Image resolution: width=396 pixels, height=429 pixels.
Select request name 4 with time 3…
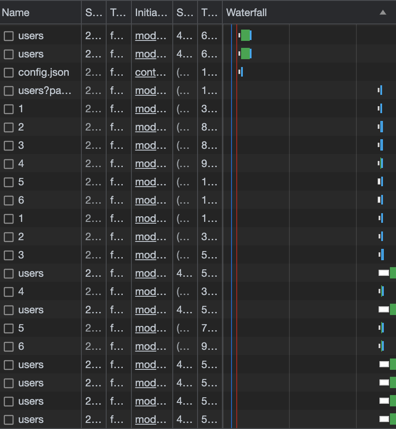[21, 292]
